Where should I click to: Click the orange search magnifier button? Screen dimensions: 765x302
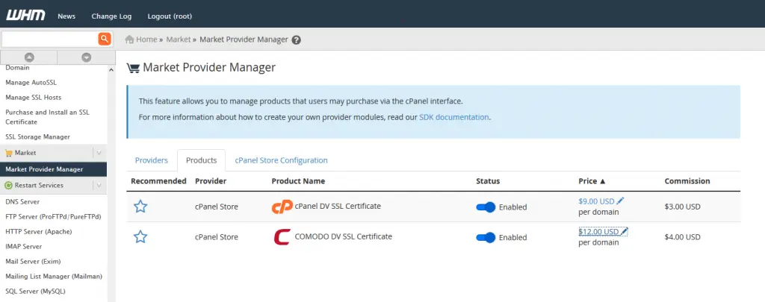(x=105, y=39)
